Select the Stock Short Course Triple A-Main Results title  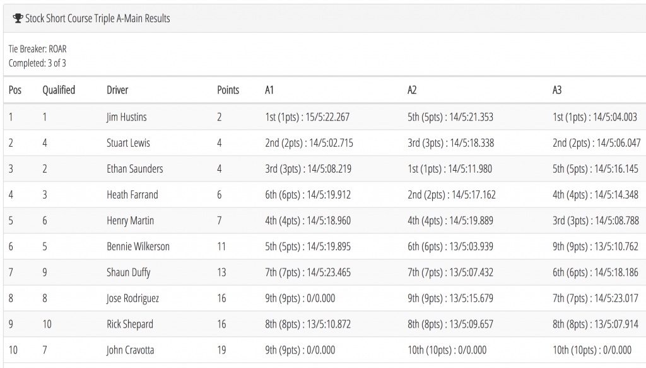pyautogui.click(x=98, y=18)
